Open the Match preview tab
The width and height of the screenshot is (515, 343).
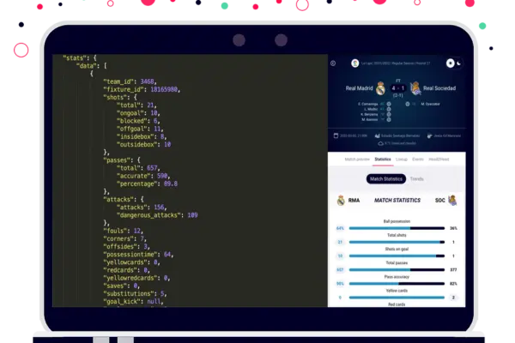(x=357, y=159)
